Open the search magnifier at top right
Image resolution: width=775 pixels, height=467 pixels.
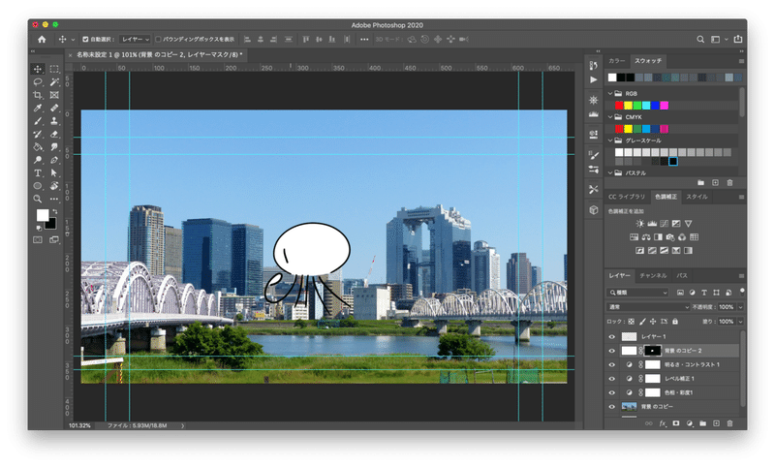[700, 39]
